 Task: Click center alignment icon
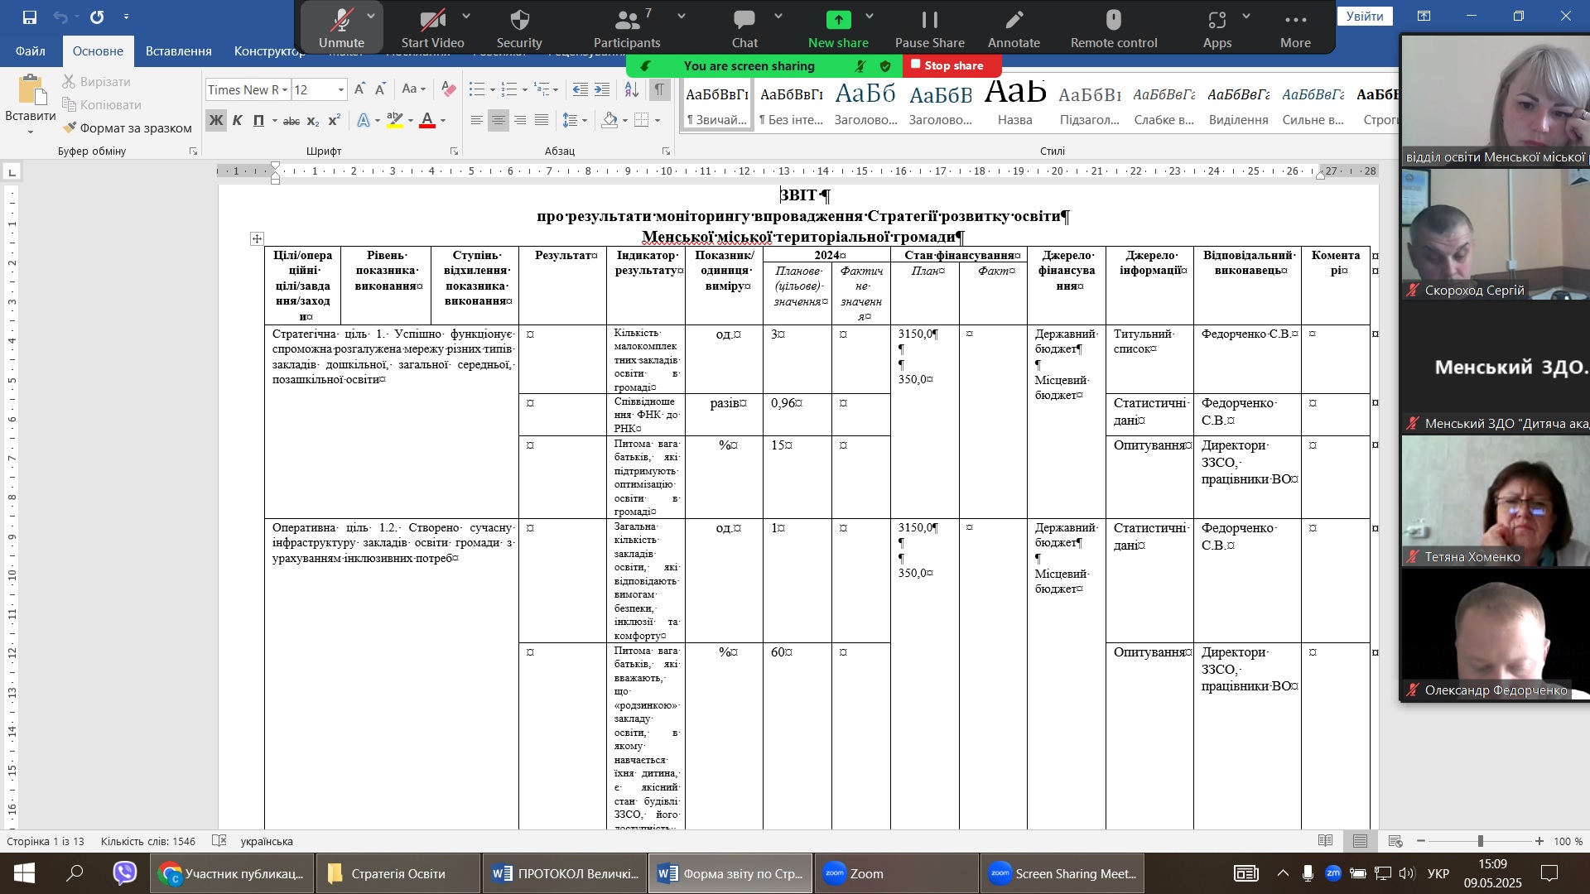click(x=498, y=121)
